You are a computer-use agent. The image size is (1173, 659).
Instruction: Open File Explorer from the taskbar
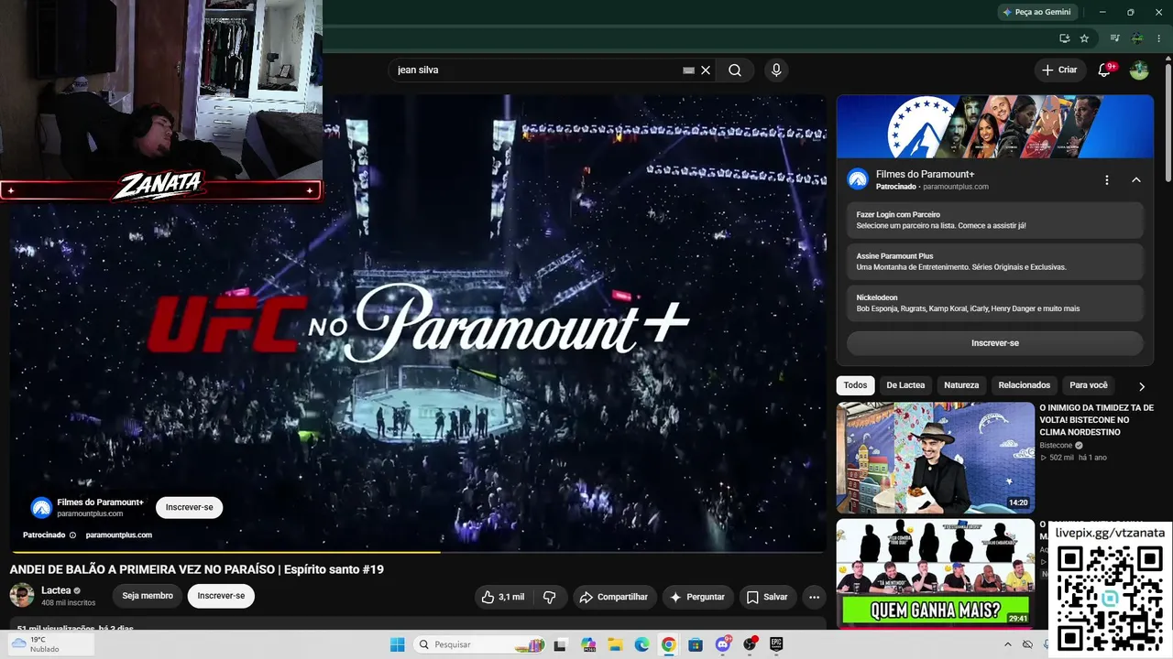pos(615,644)
